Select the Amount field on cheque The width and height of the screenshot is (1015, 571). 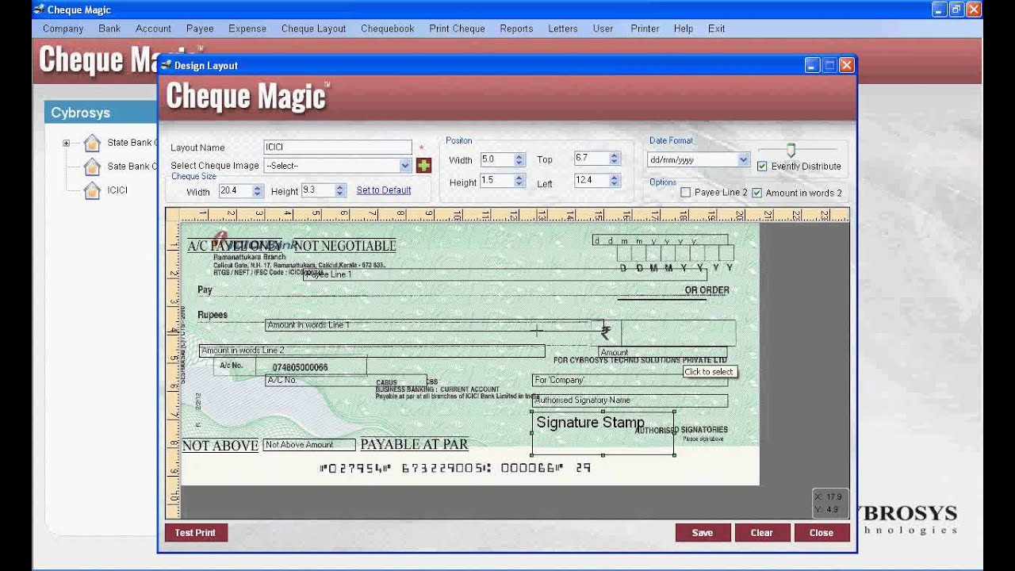663,352
